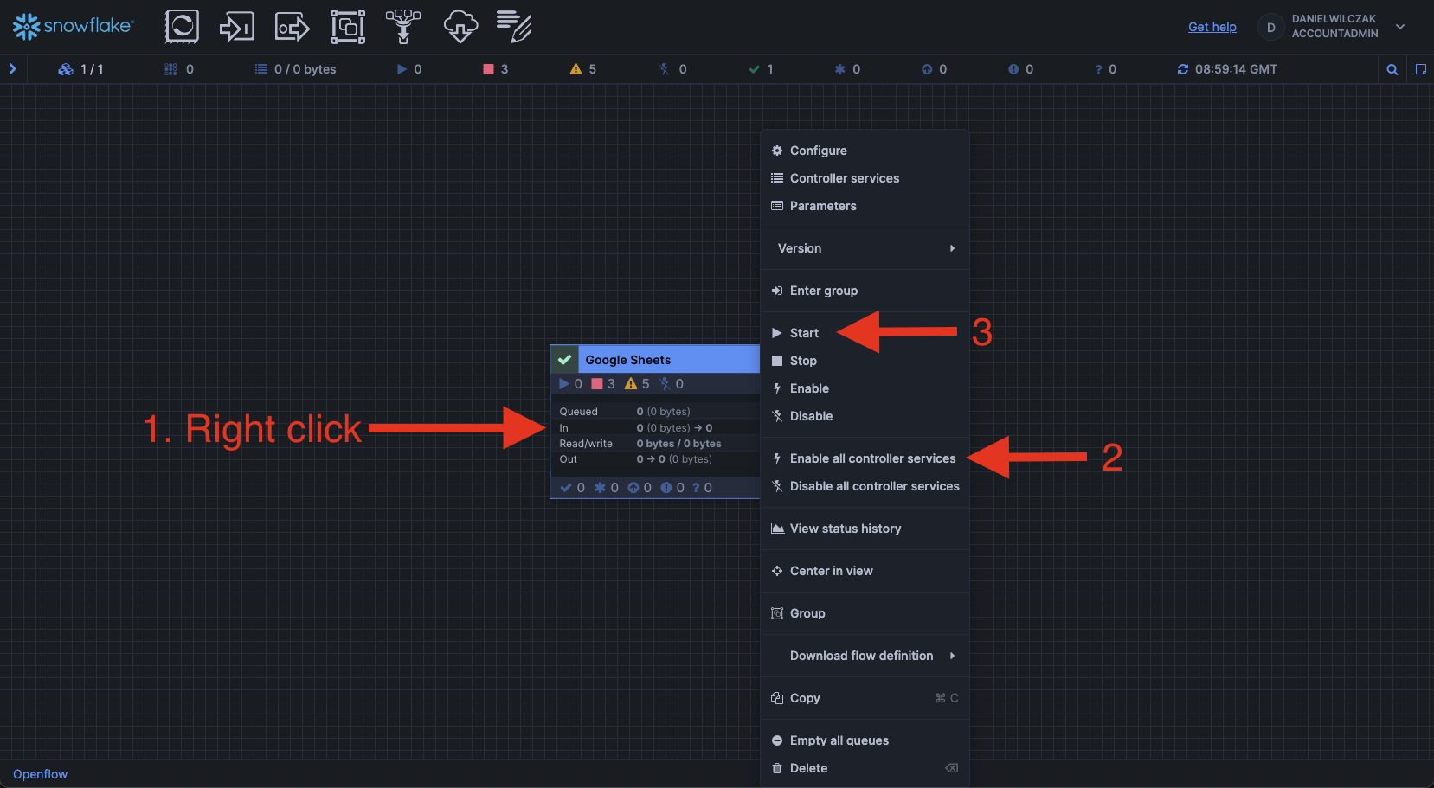Select the Input Port toolbar icon
The height and width of the screenshot is (788, 1434).
(236, 27)
